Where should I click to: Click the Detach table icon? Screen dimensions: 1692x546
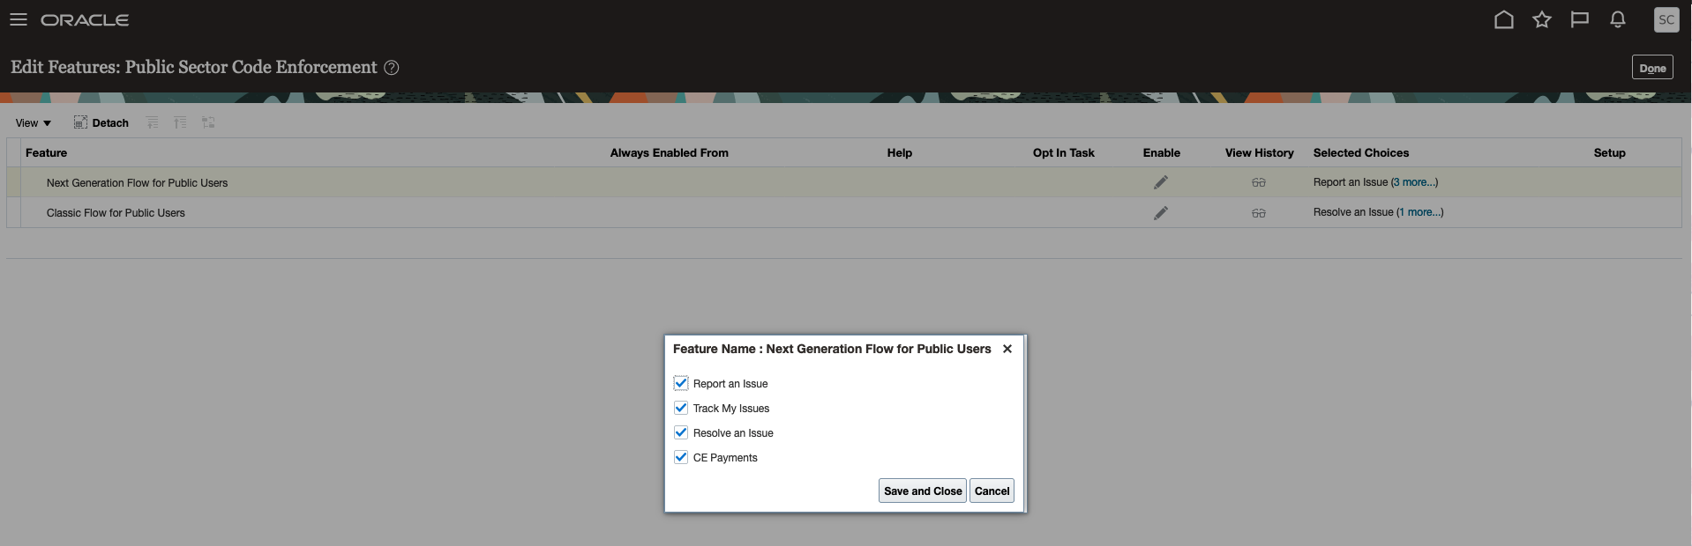click(x=80, y=122)
